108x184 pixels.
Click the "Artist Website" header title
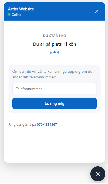pos(21,9)
